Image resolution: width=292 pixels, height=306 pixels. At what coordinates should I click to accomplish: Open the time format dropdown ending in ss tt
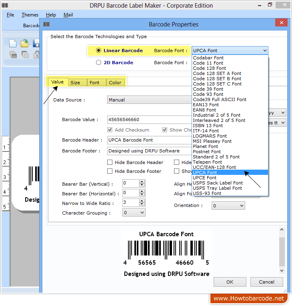[x=277, y=123]
